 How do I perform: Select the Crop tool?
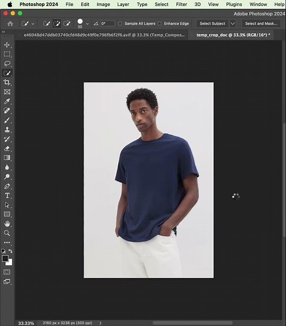pos(7,83)
